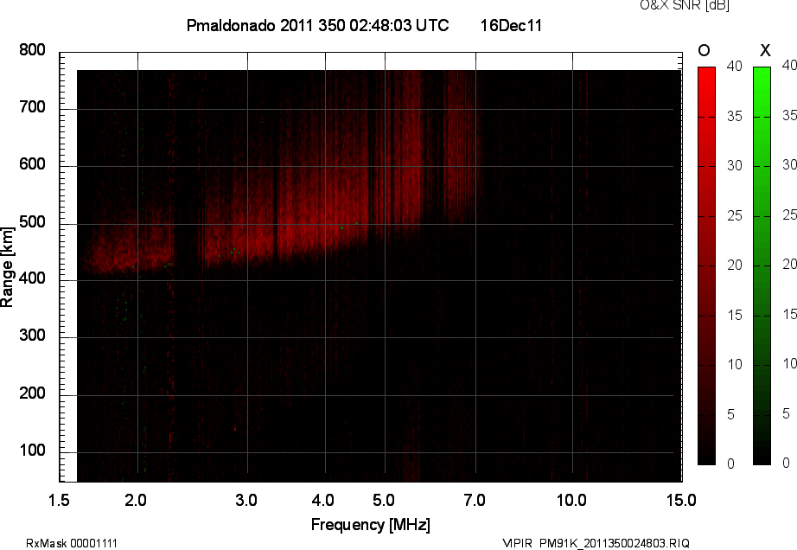
Task: Select the Frequency [MHz] axis label
Action: click(370, 525)
